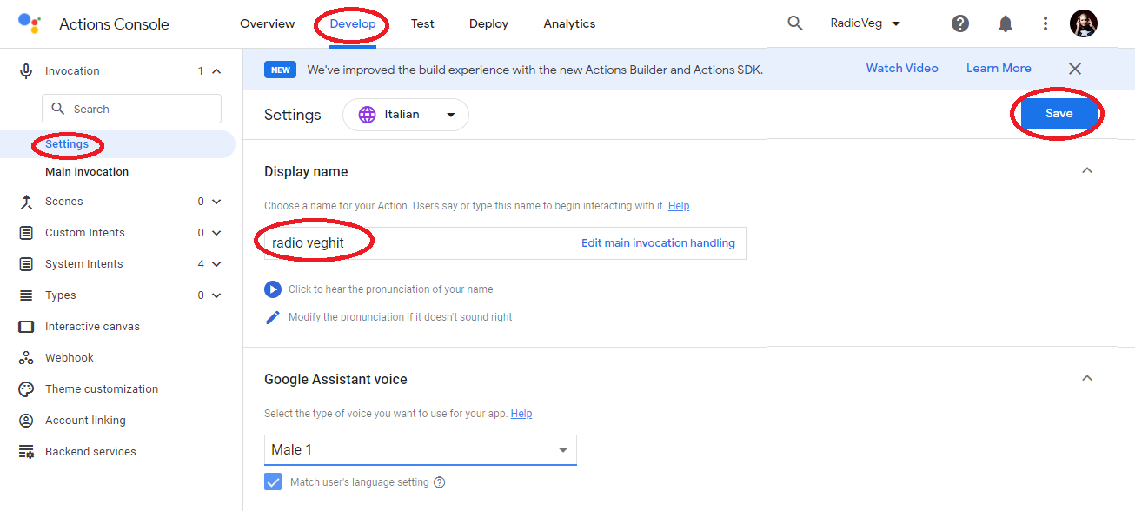This screenshot has height=511, width=1135.
Task: Click the help icon beside Match user's language
Action: [439, 482]
